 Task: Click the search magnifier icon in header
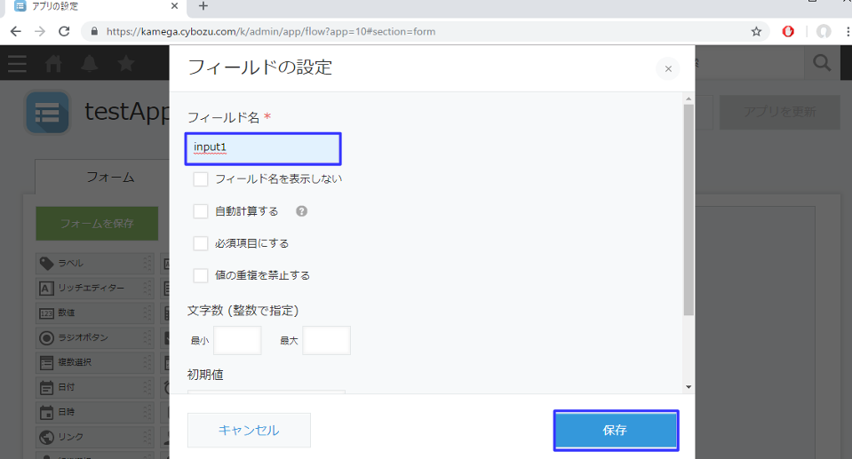click(x=822, y=64)
